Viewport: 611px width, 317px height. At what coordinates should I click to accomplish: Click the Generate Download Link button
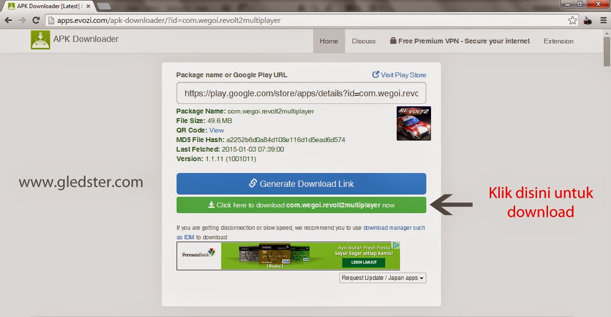301,184
